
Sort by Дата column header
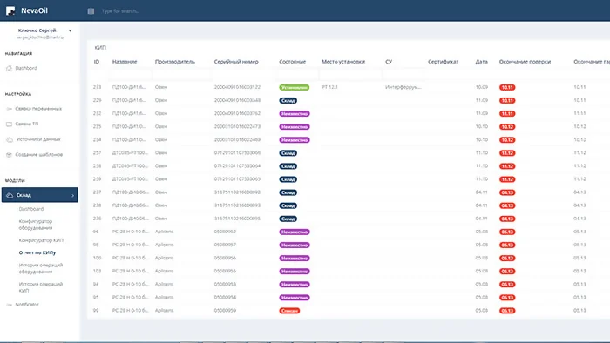(x=482, y=62)
